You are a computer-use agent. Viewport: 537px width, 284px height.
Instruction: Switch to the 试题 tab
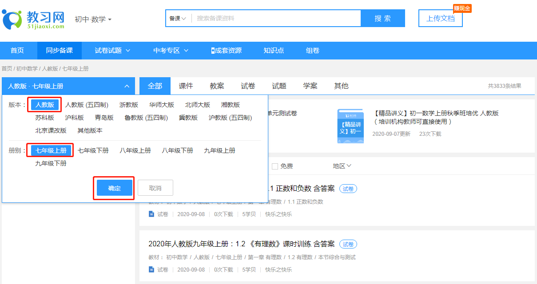[x=279, y=86]
